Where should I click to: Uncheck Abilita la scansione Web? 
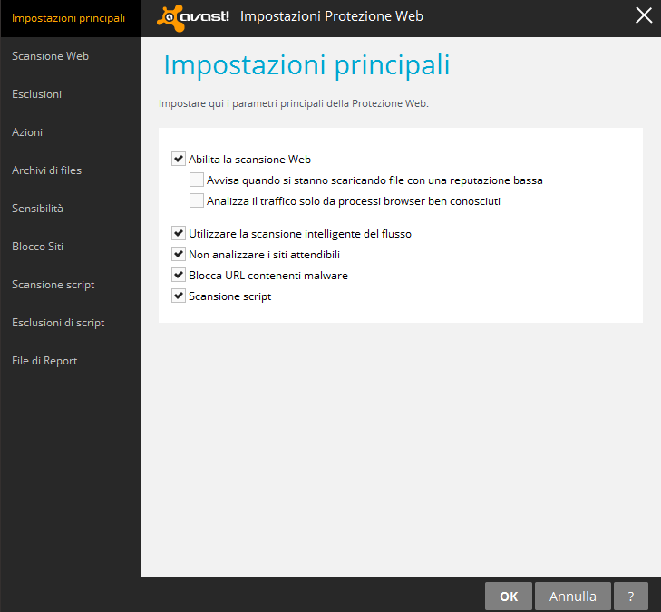[179, 159]
